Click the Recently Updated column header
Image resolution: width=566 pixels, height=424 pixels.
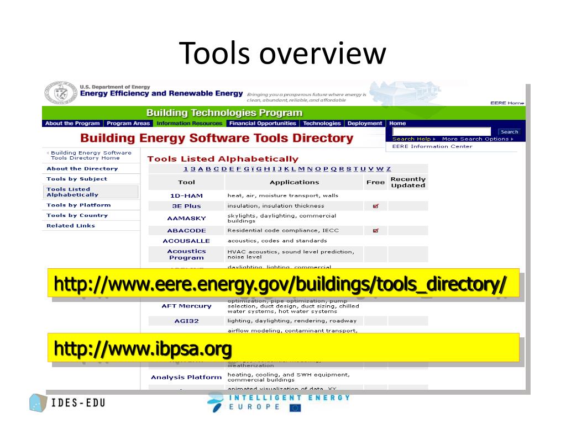point(408,182)
